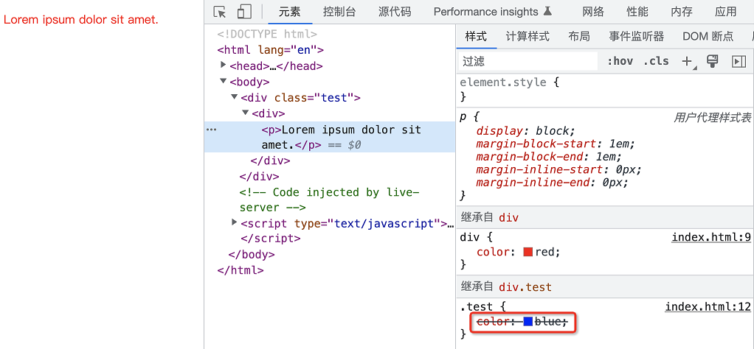Open the blue color swatch picker
The width and height of the screenshot is (754, 349).
tap(528, 322)
